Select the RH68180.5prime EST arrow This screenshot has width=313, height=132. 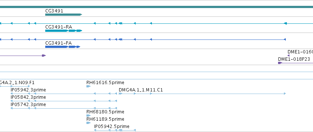[88, 116]
